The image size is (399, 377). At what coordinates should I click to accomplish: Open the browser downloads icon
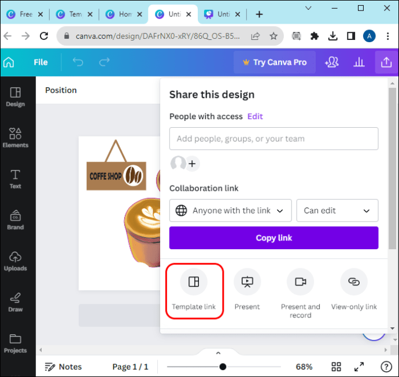click(x=332, y=36)
